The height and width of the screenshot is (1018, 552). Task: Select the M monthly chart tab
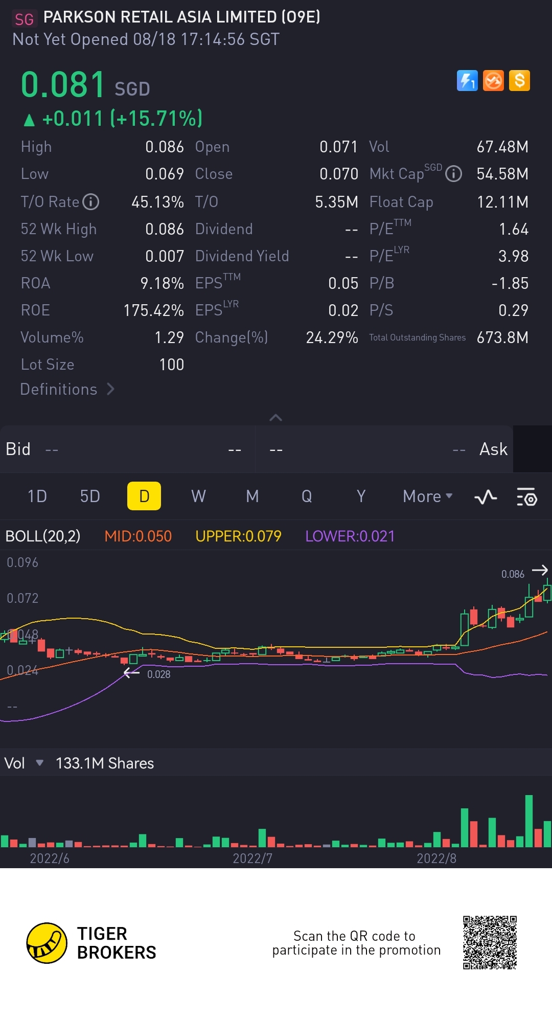[x=252, y=496]
